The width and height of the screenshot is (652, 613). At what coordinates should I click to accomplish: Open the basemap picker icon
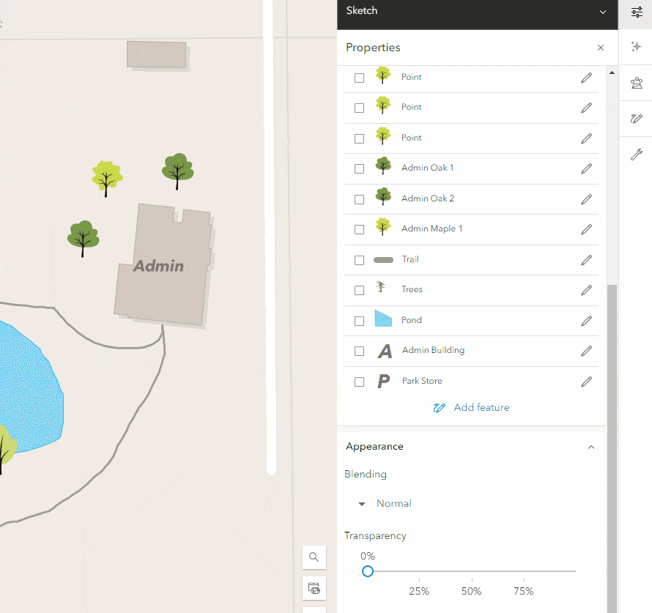(314, 588)
